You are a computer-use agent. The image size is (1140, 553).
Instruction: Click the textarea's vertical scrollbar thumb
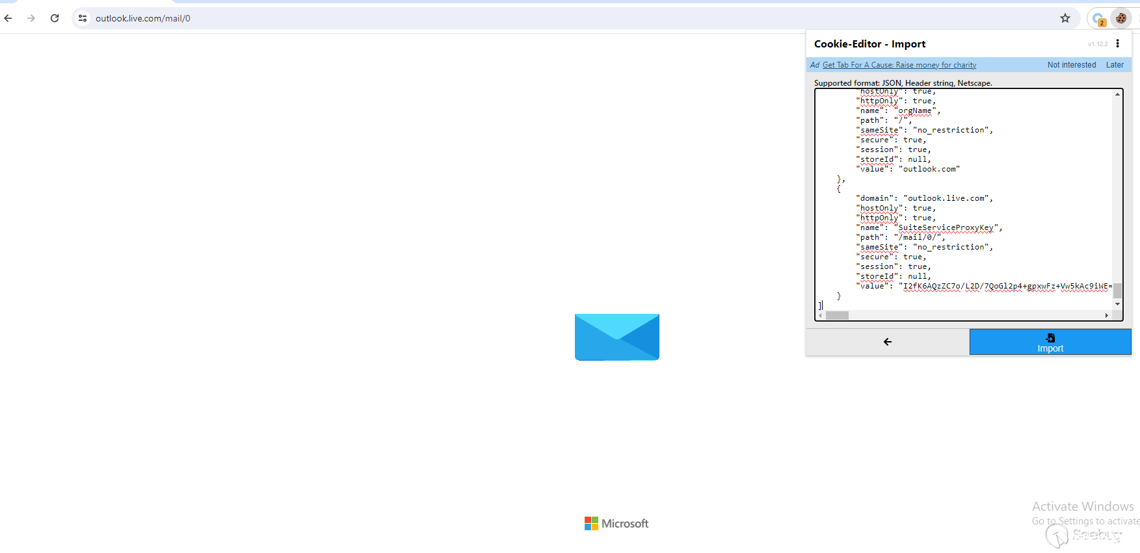click(x=1118, y=290)
